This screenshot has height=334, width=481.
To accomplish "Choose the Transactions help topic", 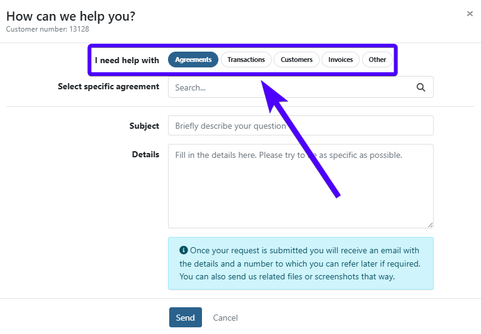I will coord(246,60).
